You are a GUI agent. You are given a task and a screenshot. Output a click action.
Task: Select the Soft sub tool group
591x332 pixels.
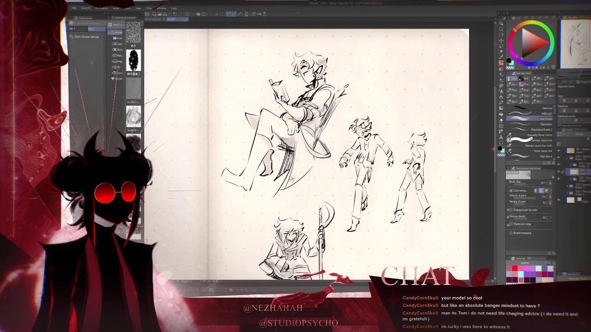click(524, 78)
